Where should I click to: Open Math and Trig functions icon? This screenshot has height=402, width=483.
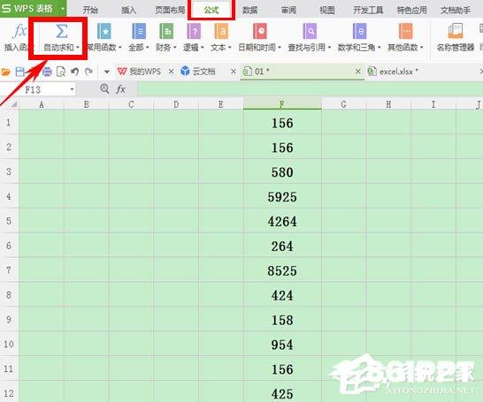pyautogui.click(x=359, y=31)
